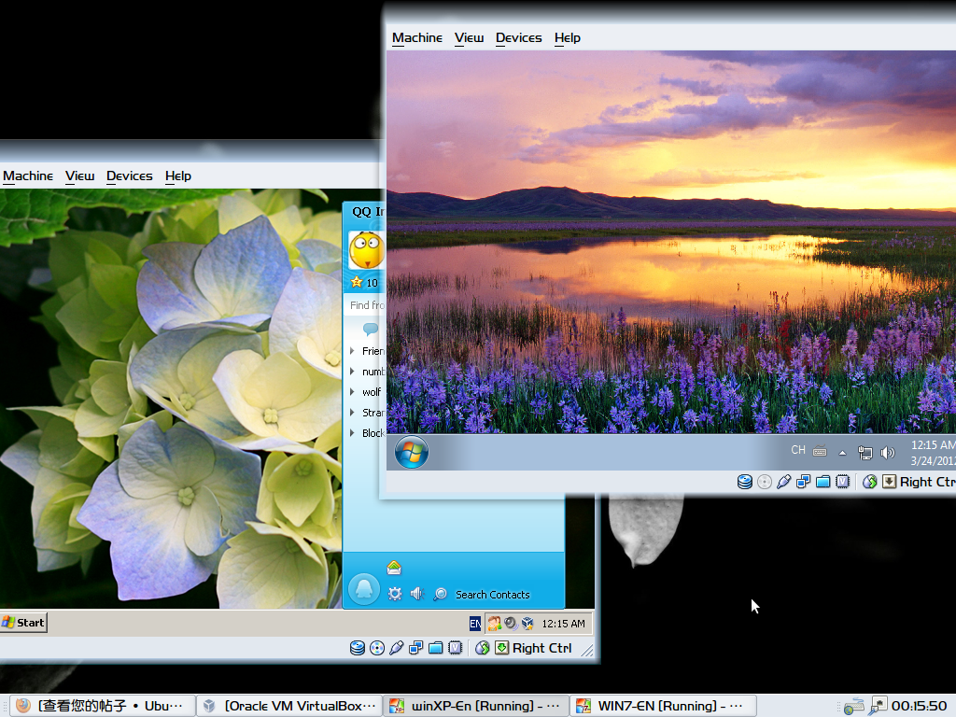Click network adapters indicator in WIN7 VM status bar

(804, 483)
